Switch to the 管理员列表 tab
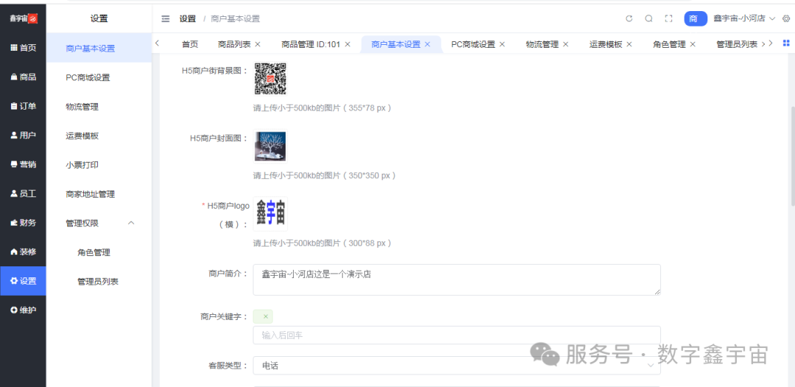 tap(737, 44)
